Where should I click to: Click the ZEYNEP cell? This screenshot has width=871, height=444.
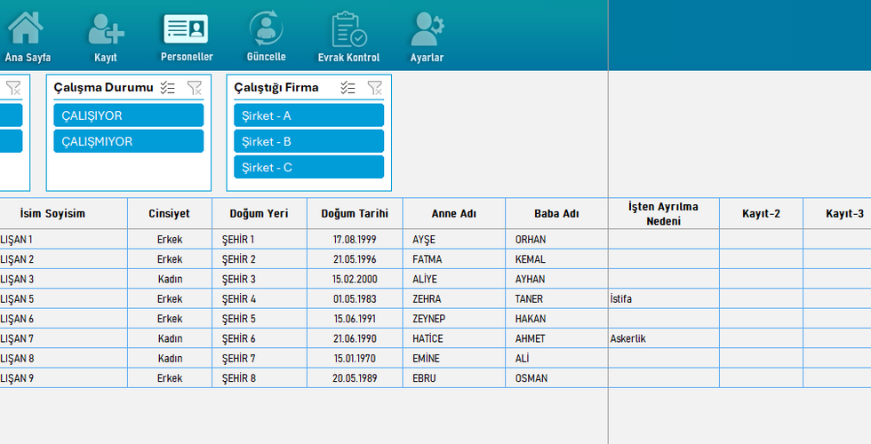(x=454, y=319)
